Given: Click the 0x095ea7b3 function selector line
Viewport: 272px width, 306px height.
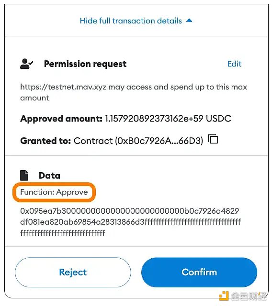Looking at the screenshot, I should [130, 211].
